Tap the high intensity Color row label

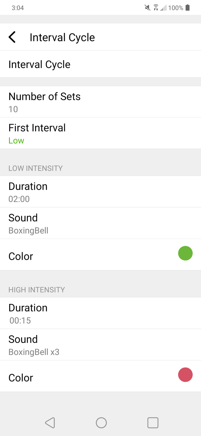coord(21,378)
